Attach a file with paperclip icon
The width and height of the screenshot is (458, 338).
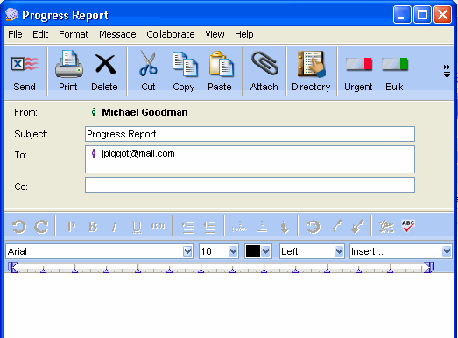coord(264,63)
